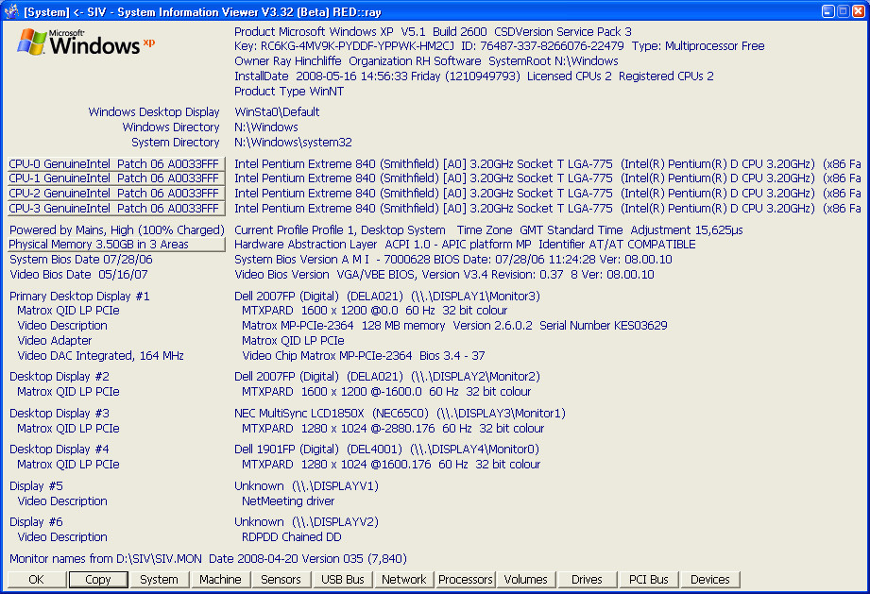
Task: Click the CPU-1 GenuineIntel button
Action: coord(116,178)
